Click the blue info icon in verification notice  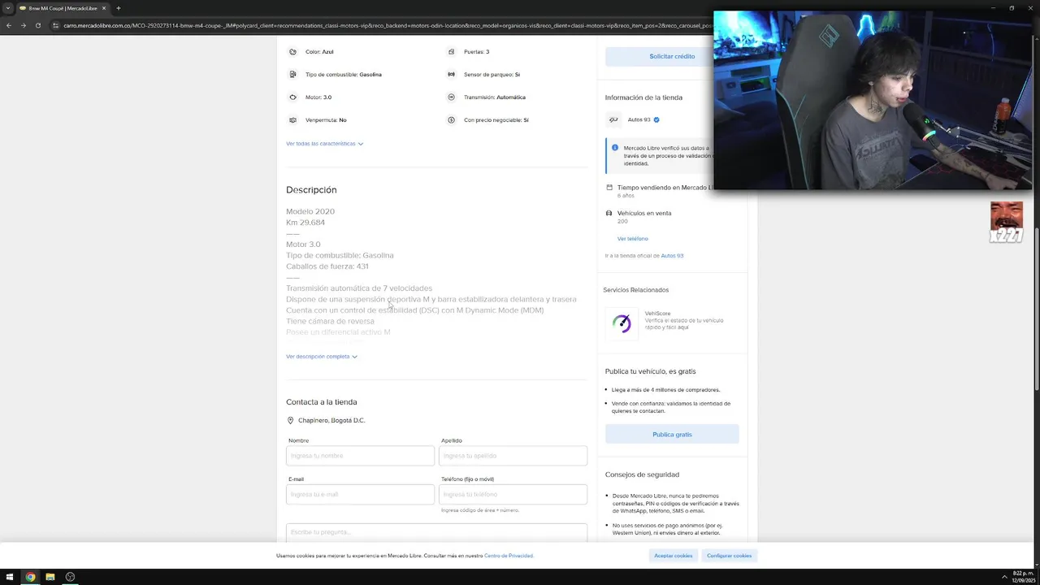(x=615, y=148)
